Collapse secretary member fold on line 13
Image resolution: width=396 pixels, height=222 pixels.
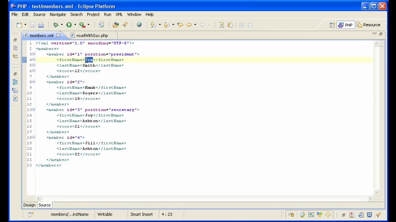point(33,110)
